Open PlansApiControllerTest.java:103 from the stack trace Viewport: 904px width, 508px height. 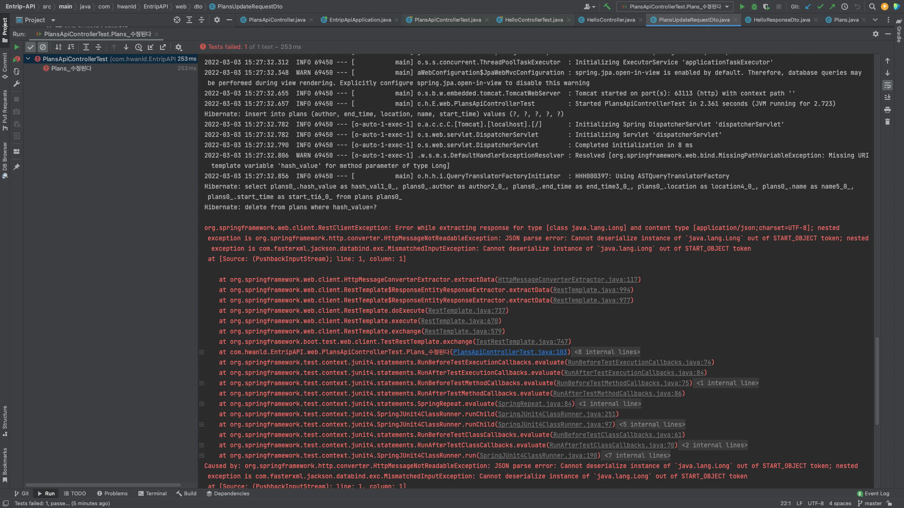point(510,352)
